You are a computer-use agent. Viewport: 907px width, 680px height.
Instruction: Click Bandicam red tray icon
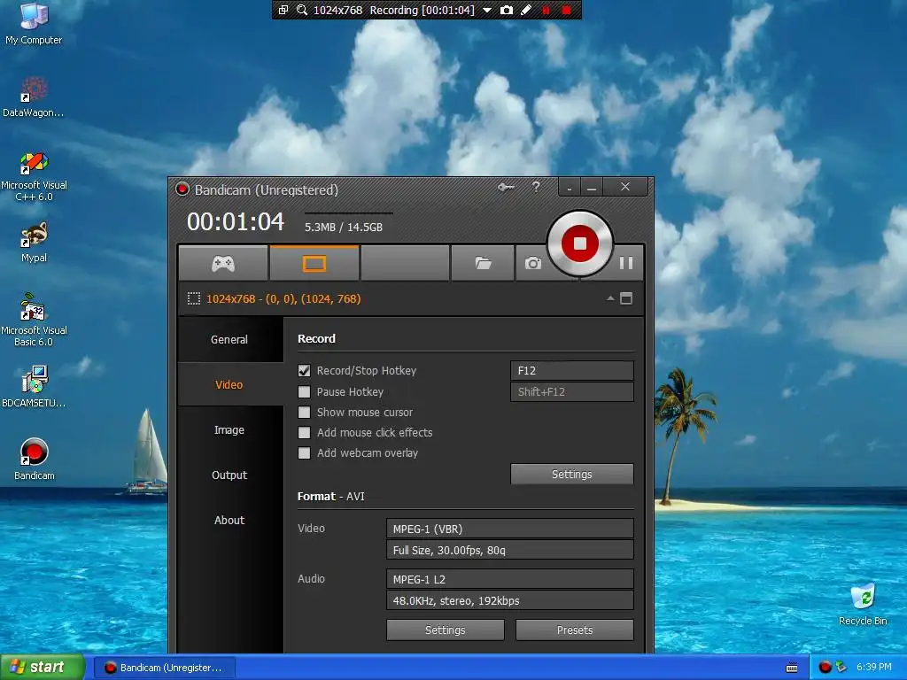pyautogui.click(x=825, y=668)
